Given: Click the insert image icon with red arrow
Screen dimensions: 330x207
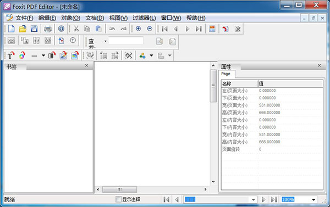Looking at the screenshot, I should point(75,55).
